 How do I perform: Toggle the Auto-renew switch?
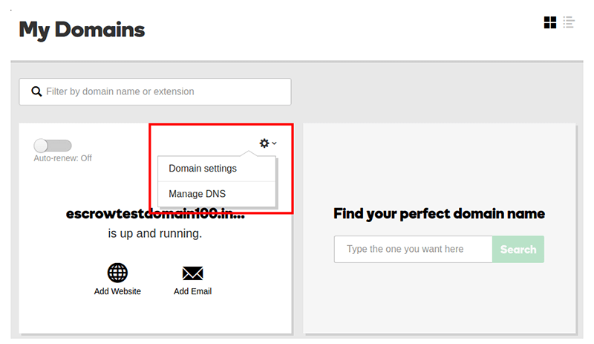53,146
